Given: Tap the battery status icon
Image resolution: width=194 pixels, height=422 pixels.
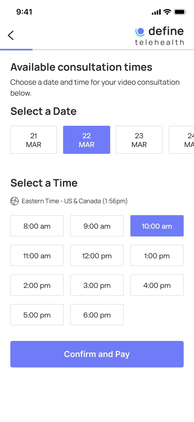Looking at the screenshot, I should coord(180,12).
